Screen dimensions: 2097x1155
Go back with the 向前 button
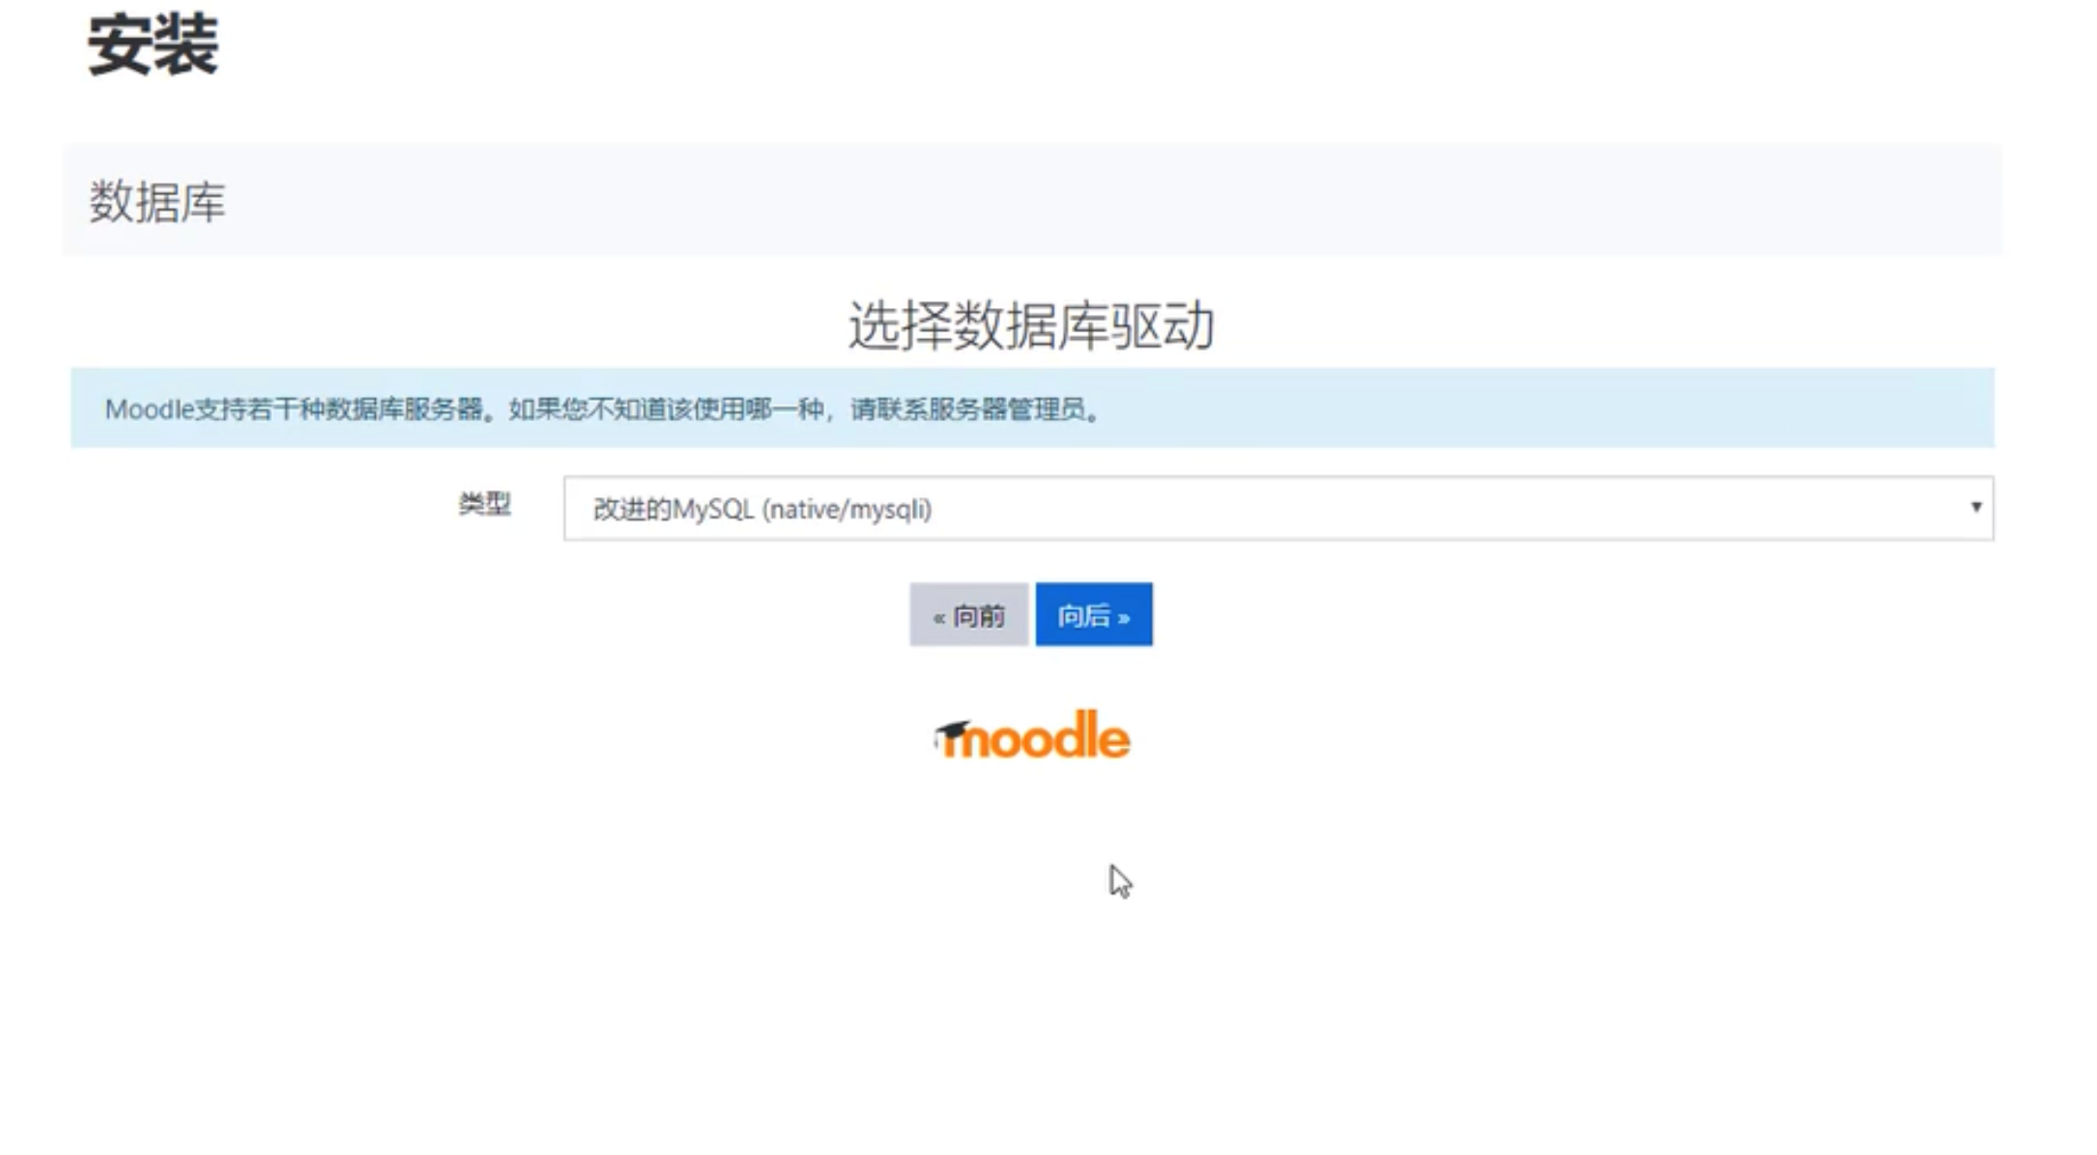[x=969, y=615]
